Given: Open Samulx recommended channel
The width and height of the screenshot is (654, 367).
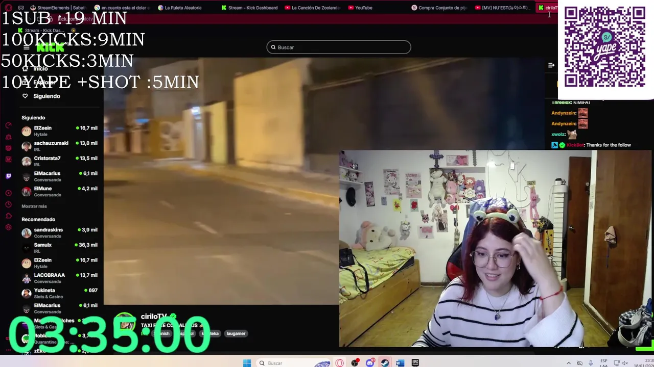Looking at the screenshot, I should (59, 248).
